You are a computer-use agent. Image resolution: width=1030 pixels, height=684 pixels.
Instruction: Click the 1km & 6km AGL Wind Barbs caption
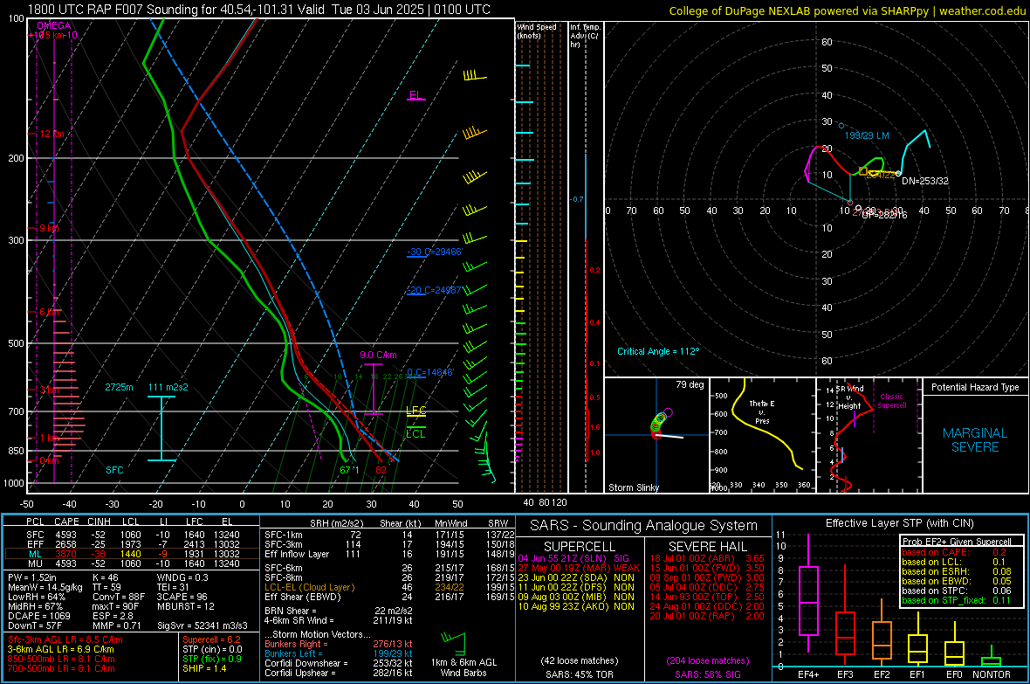click(463, 667)
